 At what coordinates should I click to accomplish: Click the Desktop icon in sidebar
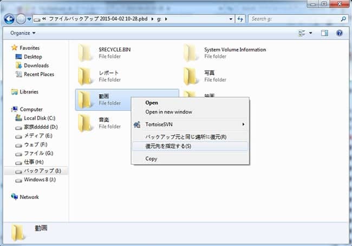(18, 57)
